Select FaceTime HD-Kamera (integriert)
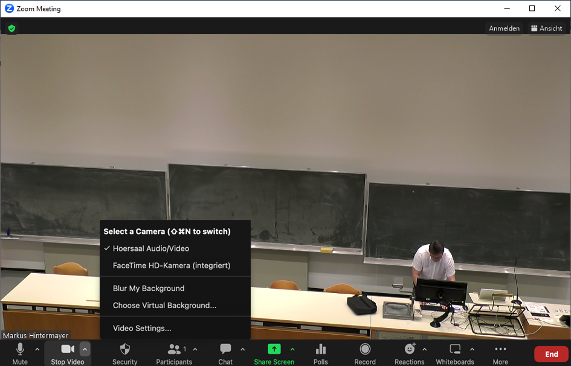The width and height of the screenshot is (571, 366). pos(175,266)
